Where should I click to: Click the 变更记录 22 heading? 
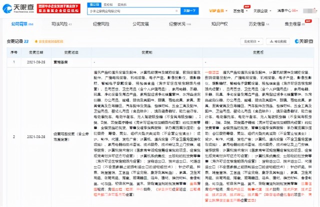[x=17, y=41]
